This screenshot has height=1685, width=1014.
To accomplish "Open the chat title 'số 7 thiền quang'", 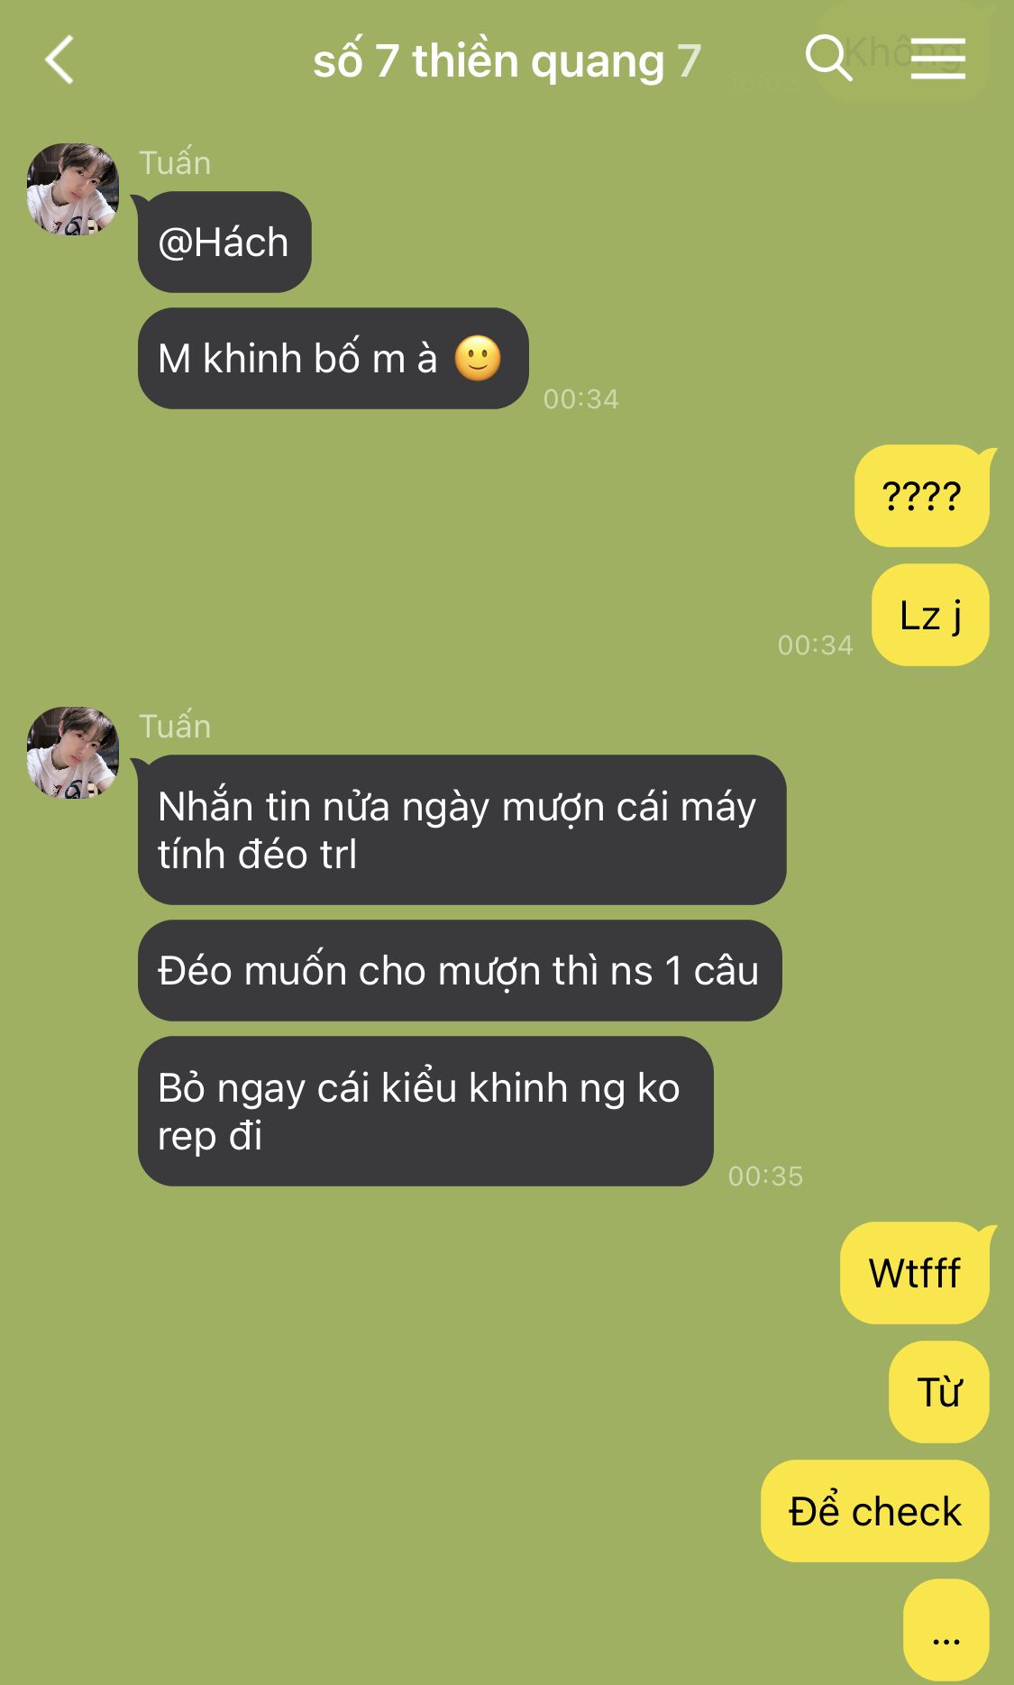I will (489, 61).
